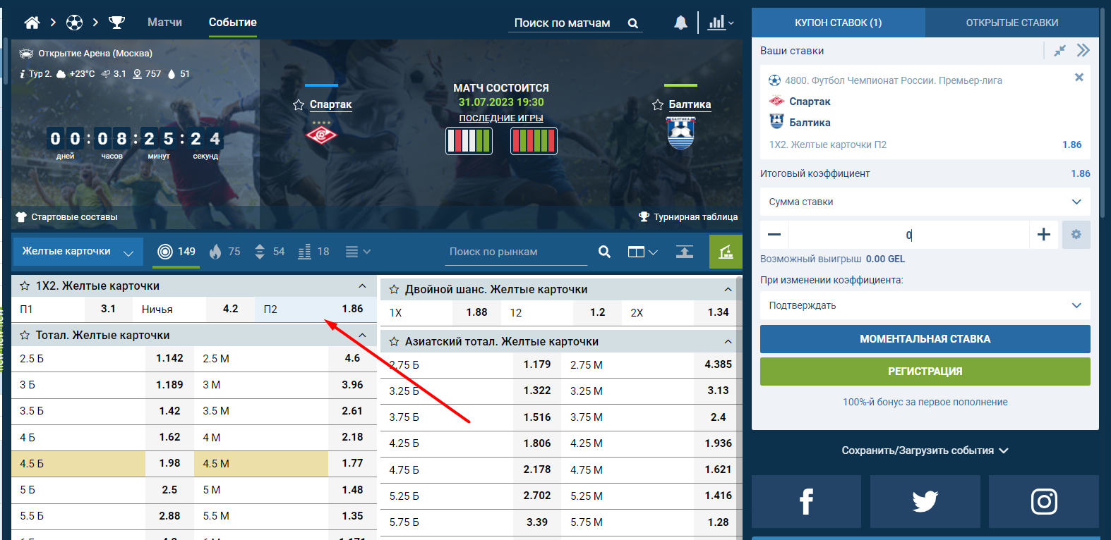Open the trophy tournament icon
This screenshot has height=540, width=1111.
click(x=116, y=23)
